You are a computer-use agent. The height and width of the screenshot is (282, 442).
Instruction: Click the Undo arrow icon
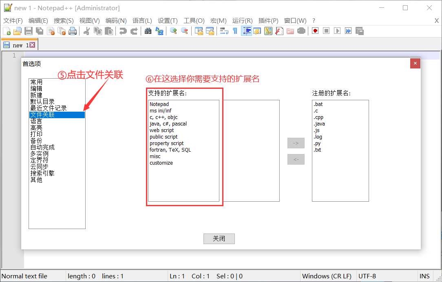pyautogui.click(x=123, y=31)
